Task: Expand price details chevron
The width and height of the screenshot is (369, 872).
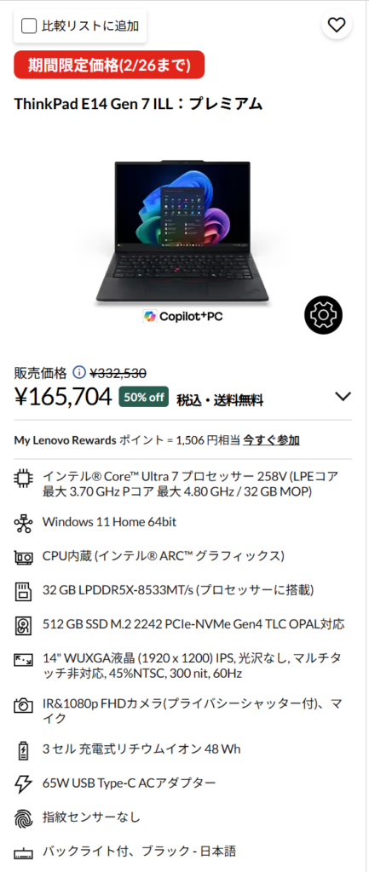Action: 343,397
